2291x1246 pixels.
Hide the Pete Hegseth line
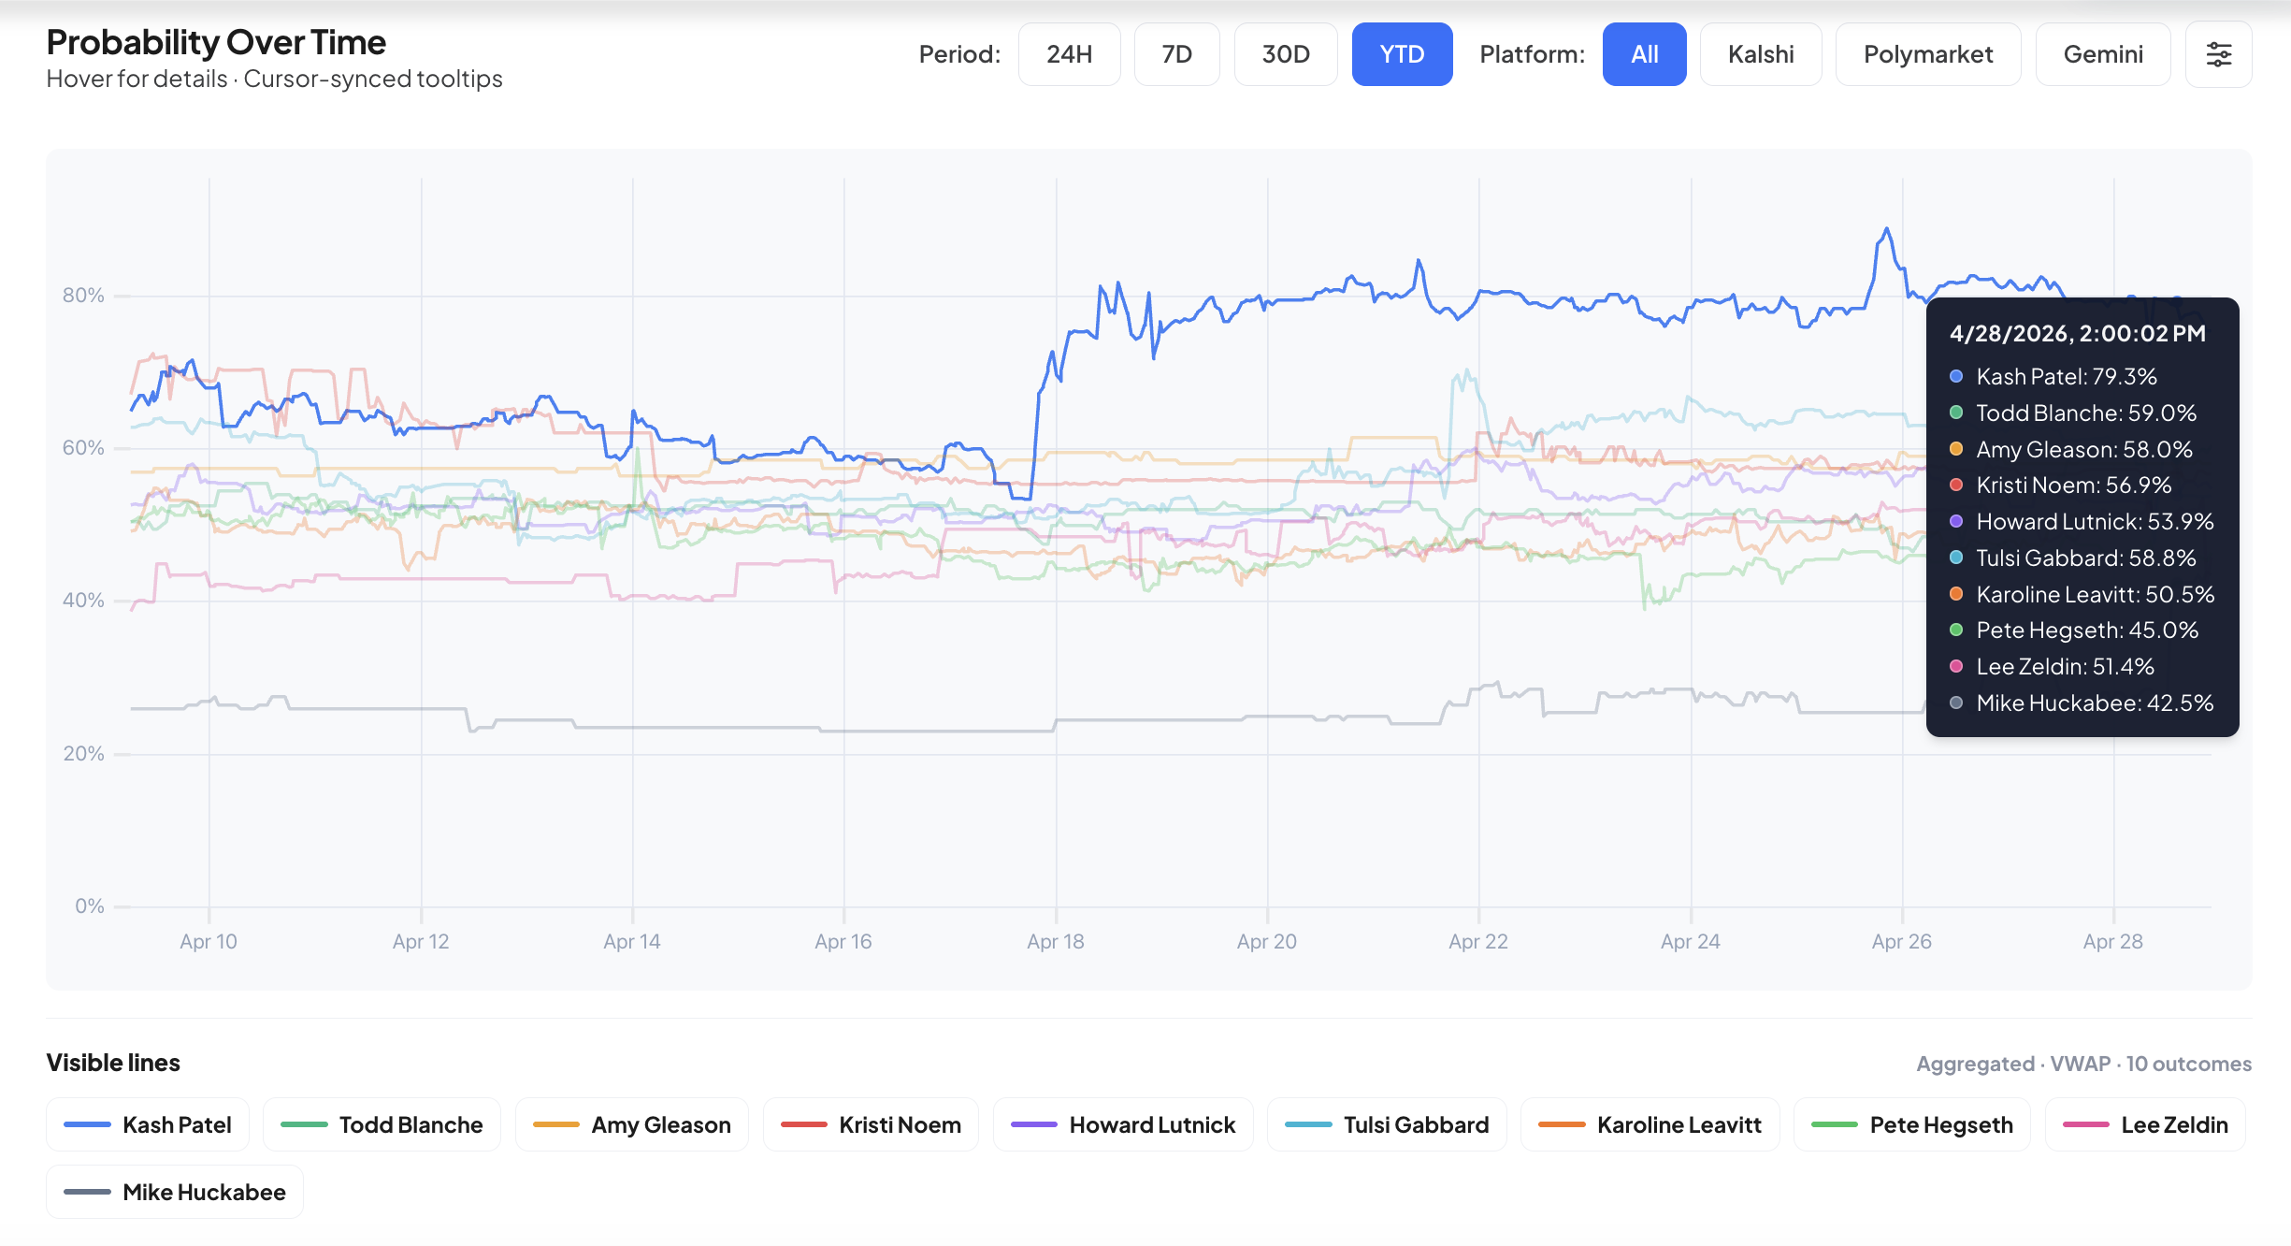1911,1124
